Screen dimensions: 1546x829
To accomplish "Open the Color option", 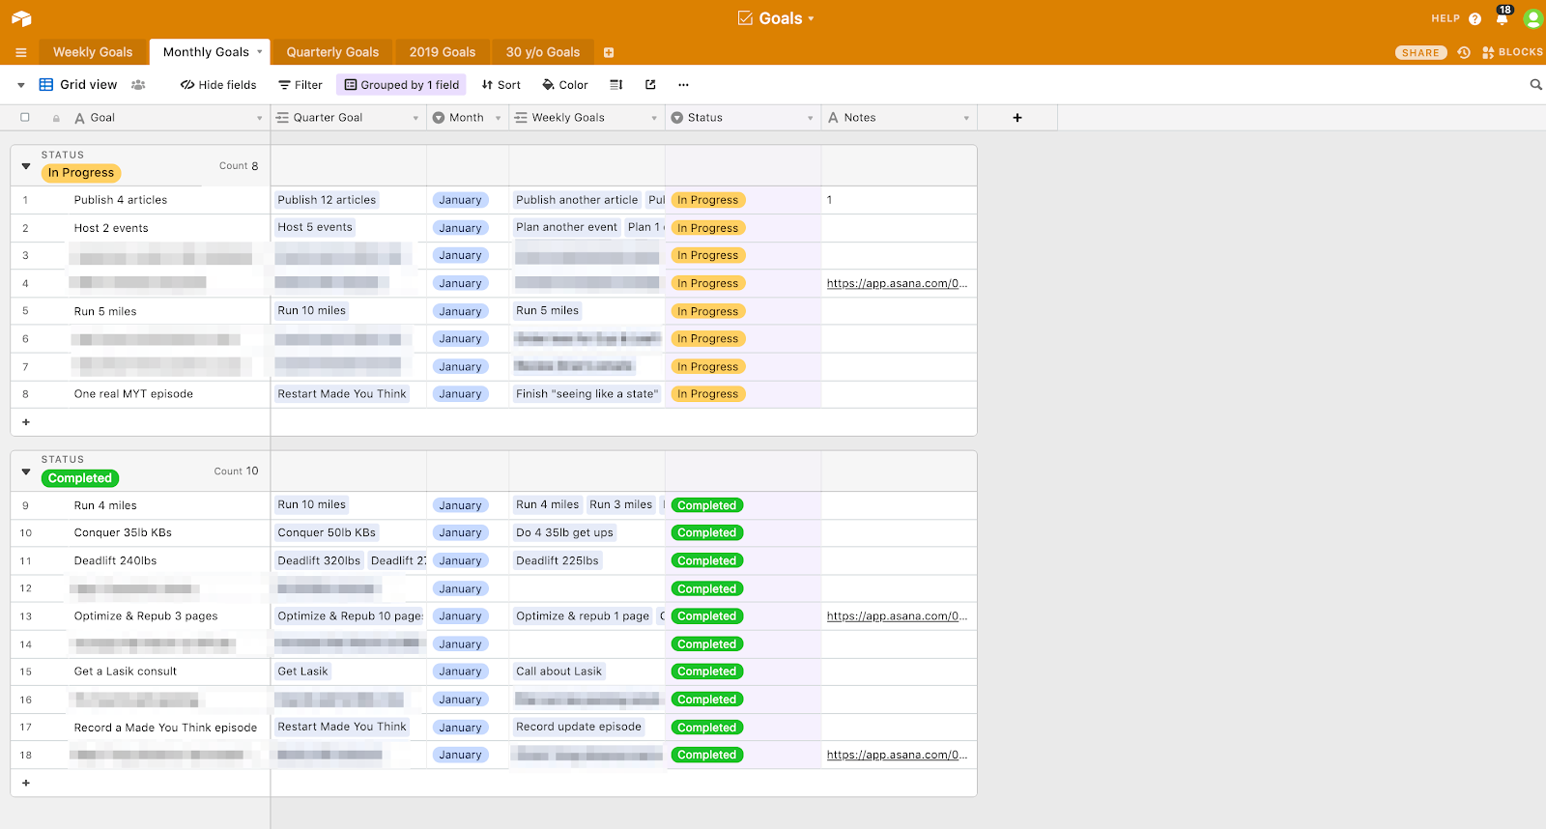I will click(565, 85).
